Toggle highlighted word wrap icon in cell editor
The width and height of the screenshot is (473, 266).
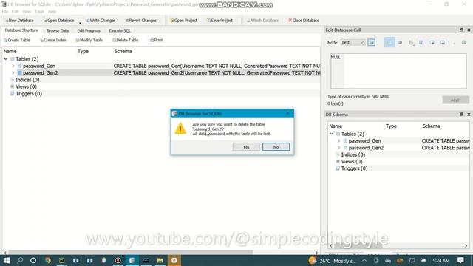pyautogui.click(x=389, y=43)
